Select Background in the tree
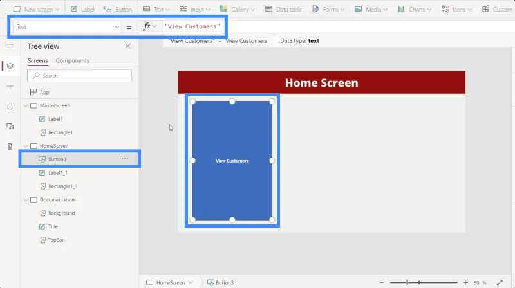The height and width of the screenshot is (288, 515). (61, 213)
